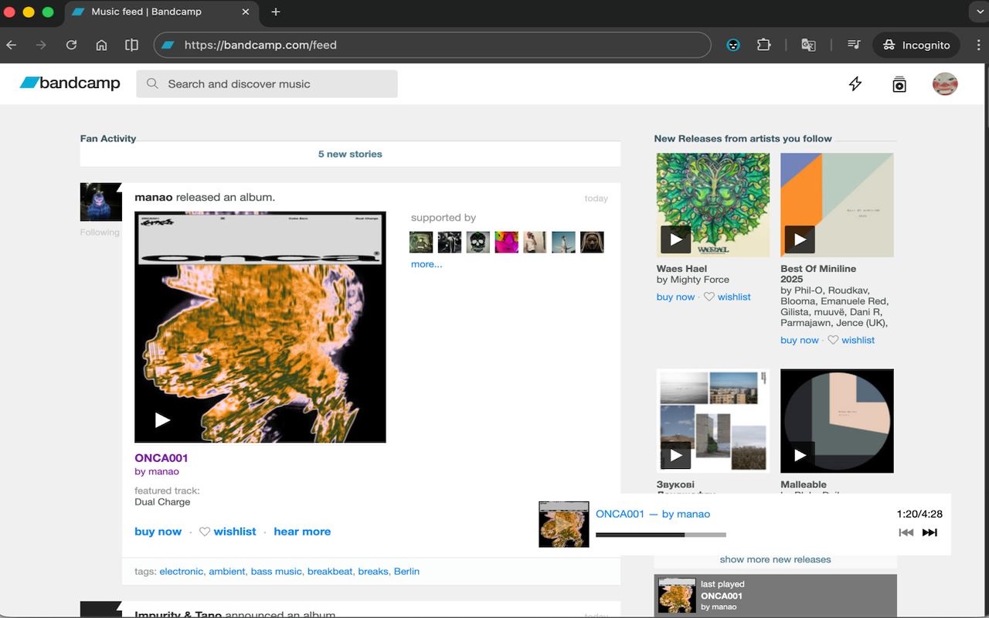Screen dimensions: 989x618
Task: Open the breaks tag
Action: pyautogui.click(x=373, y=572)
